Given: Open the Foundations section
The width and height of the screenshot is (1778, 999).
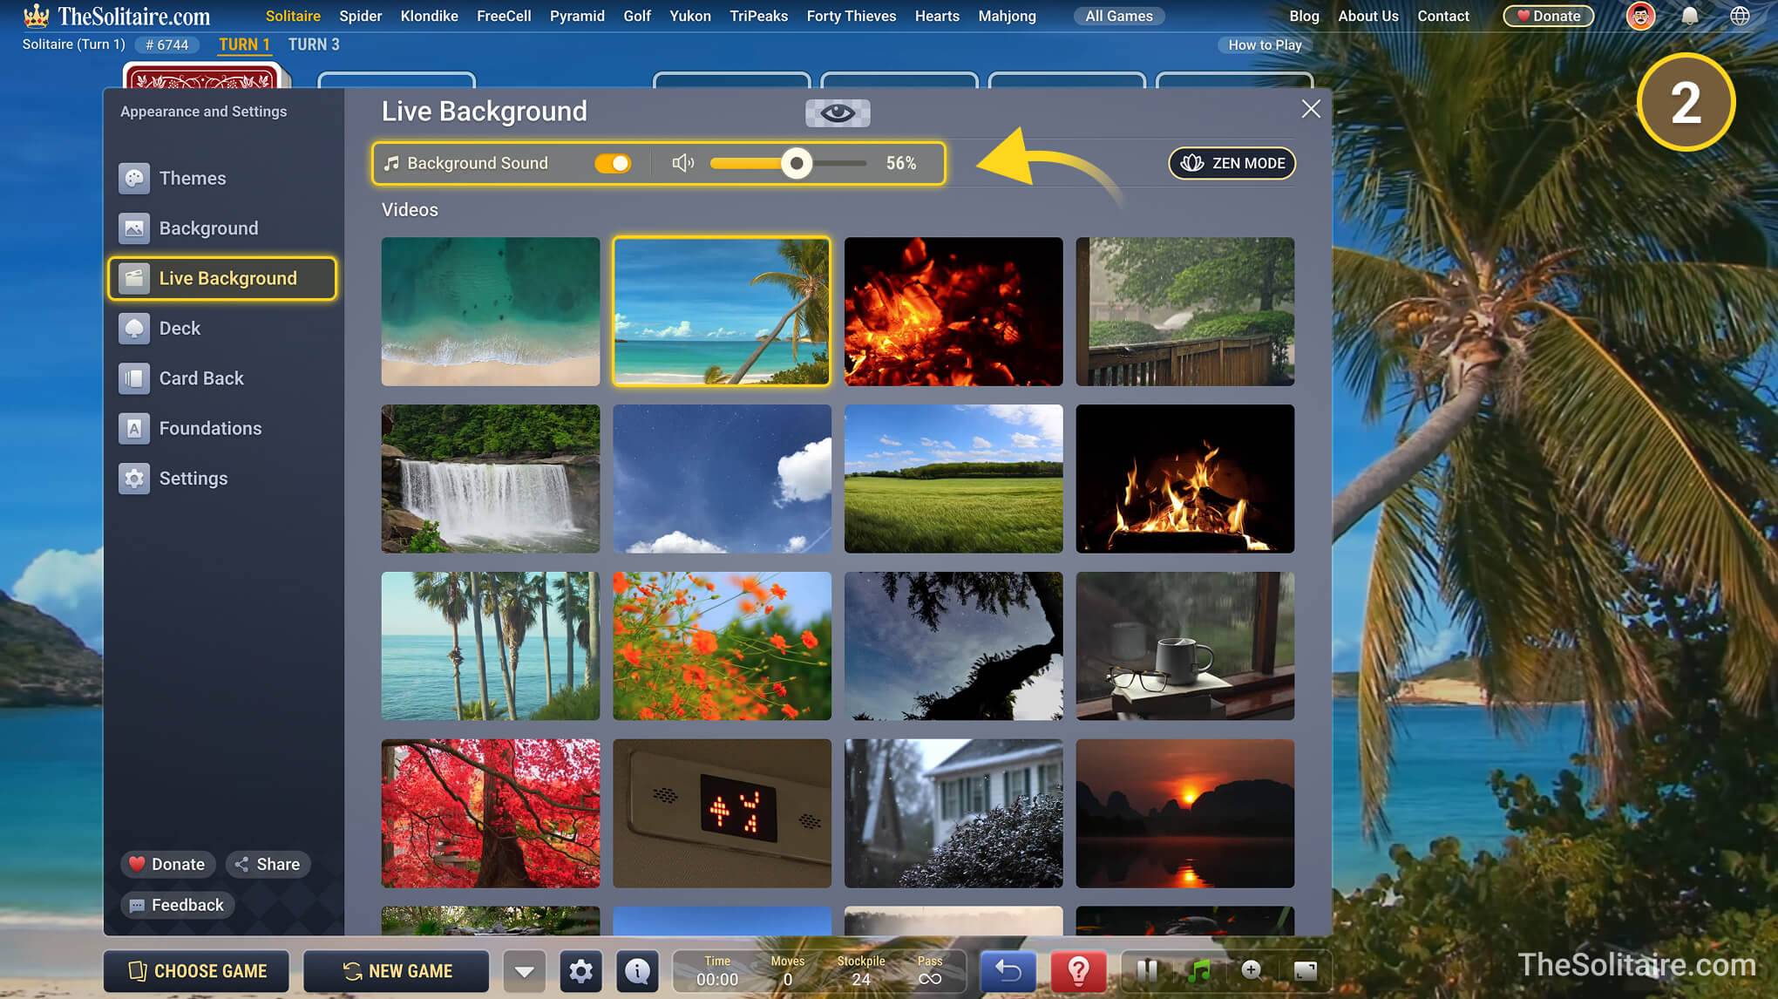Looking at the screenshot, I should pos(190,428).
